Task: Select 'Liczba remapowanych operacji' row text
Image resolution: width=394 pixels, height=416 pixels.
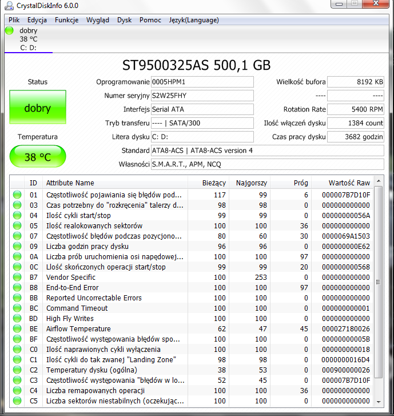Action: [x=95, y=390]
